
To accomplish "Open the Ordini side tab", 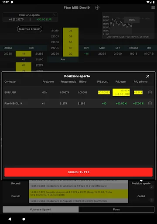I will 141,196.
